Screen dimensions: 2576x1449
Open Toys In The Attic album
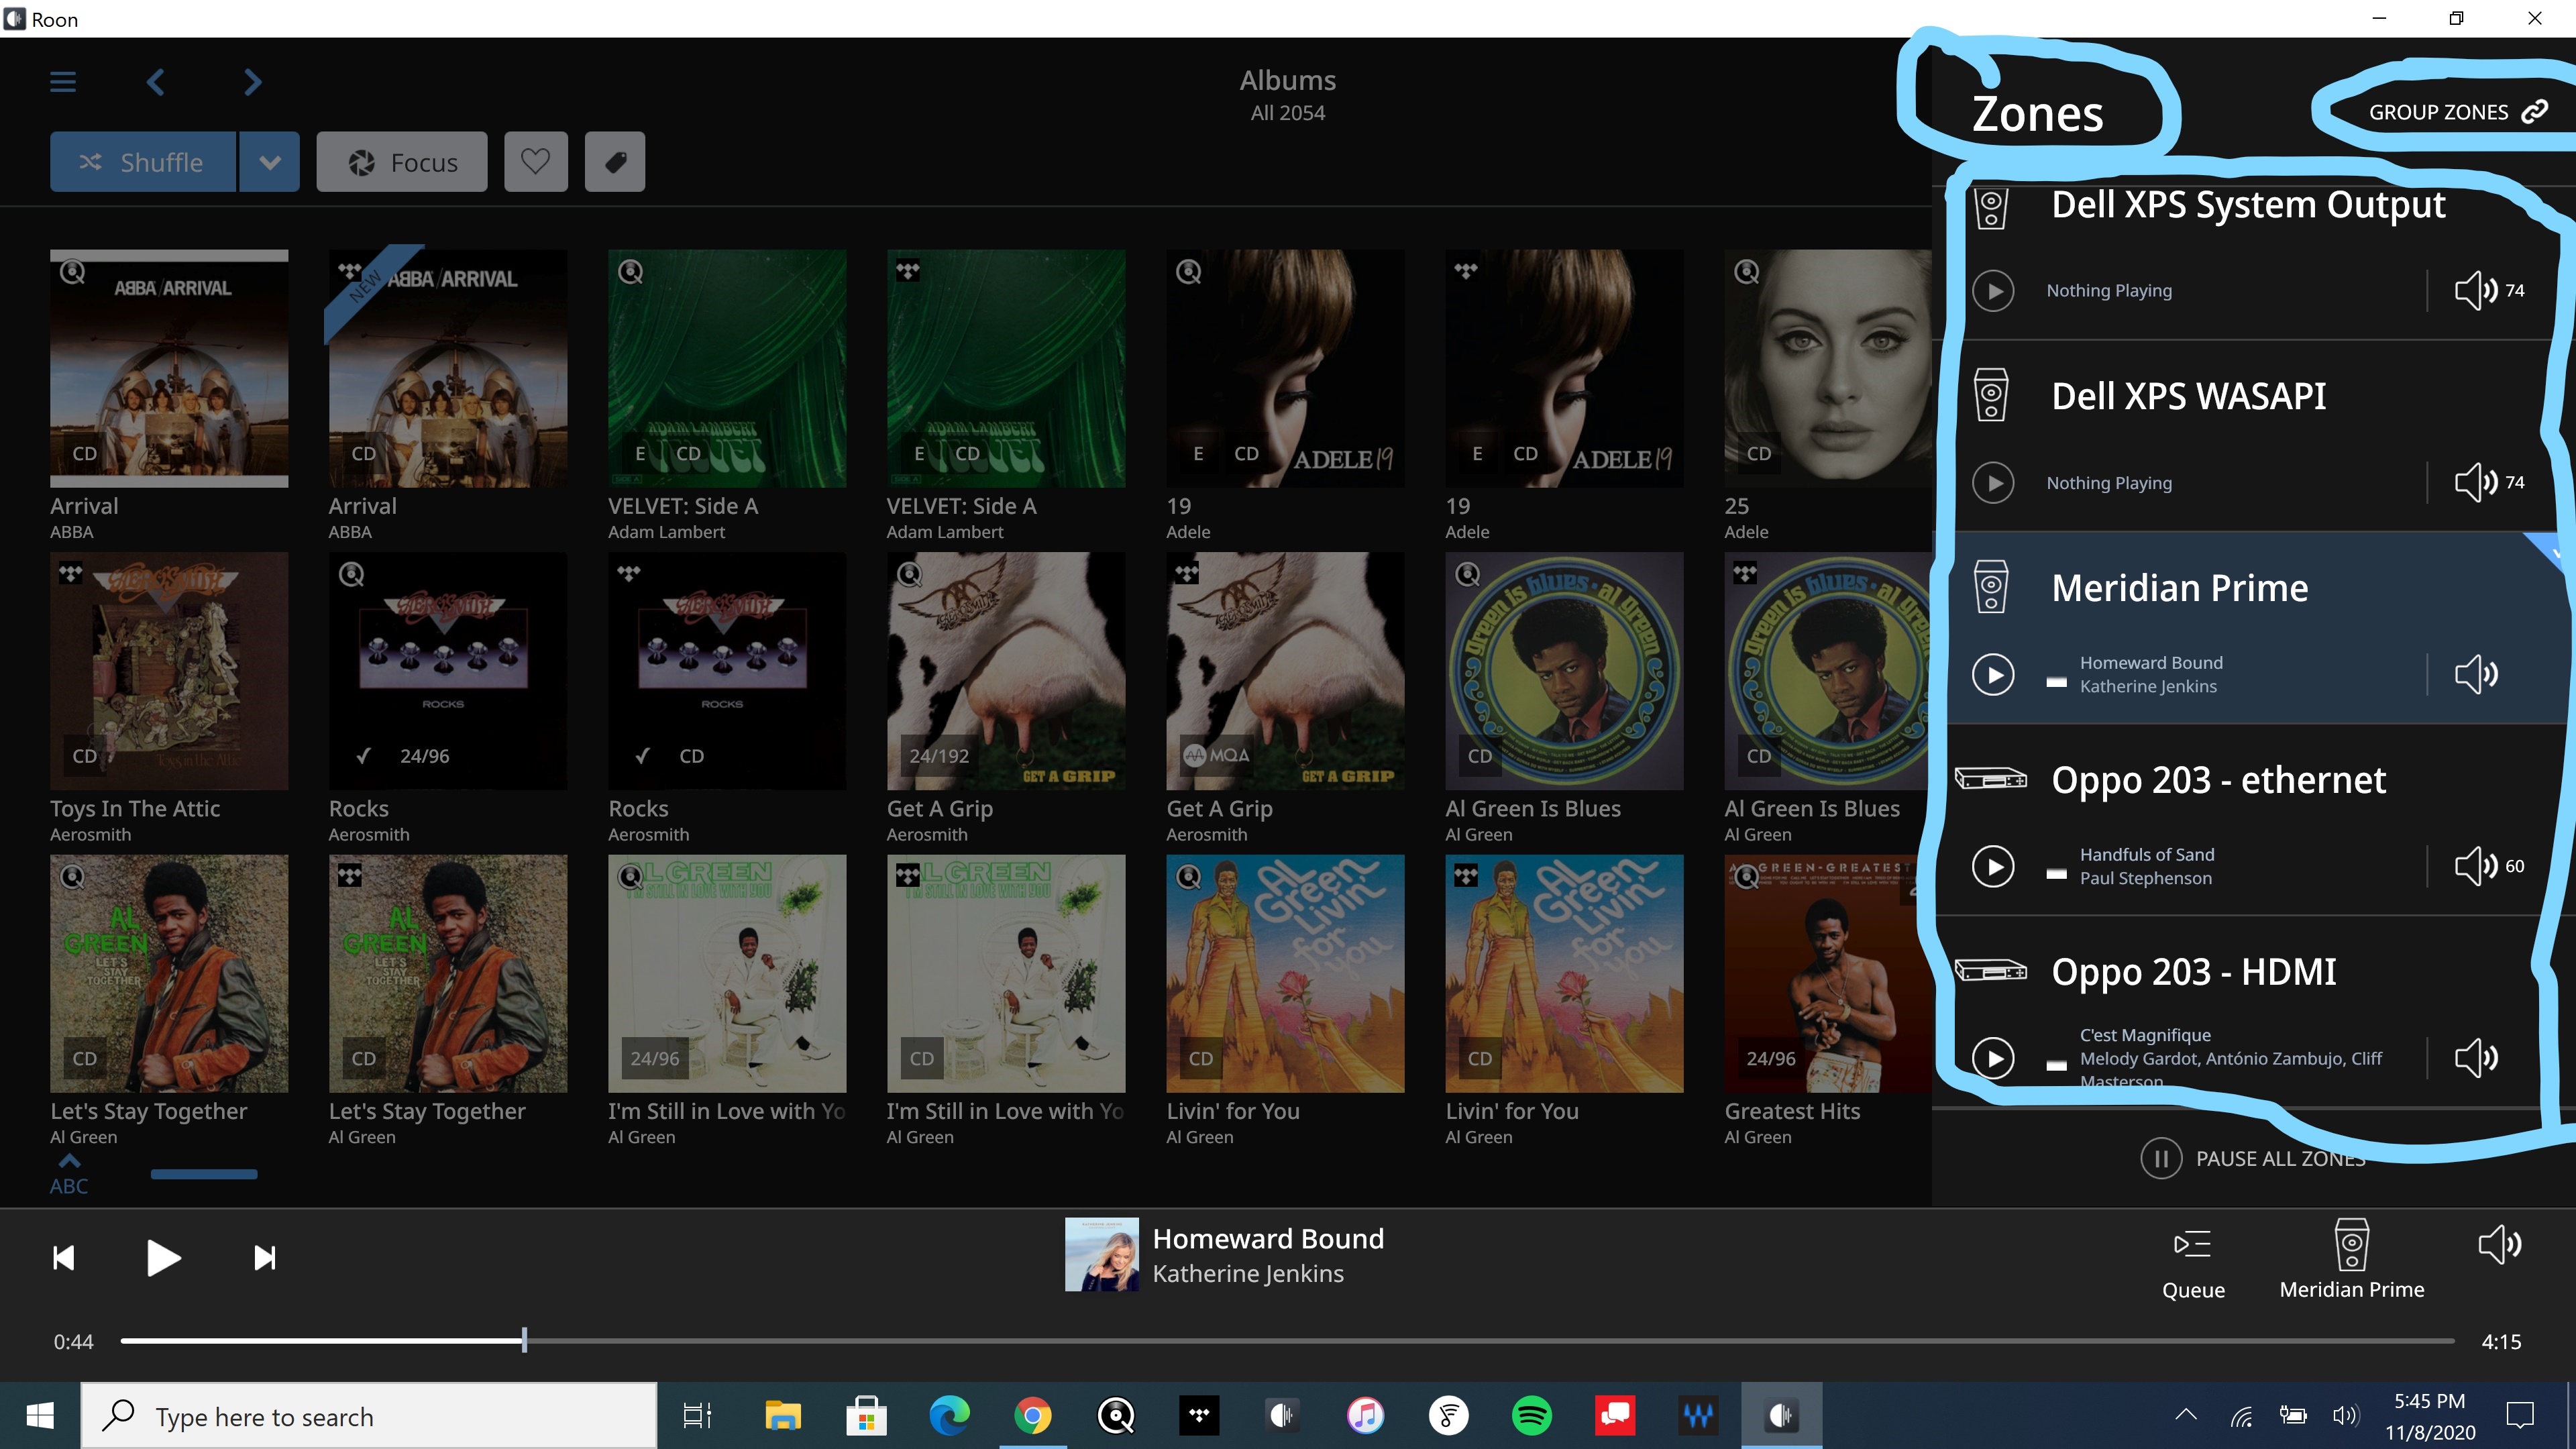pyautogui.click(x=169, y=671)
